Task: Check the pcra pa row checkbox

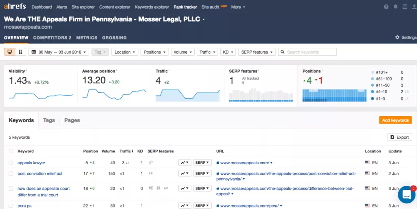Action: coord(11,206)
